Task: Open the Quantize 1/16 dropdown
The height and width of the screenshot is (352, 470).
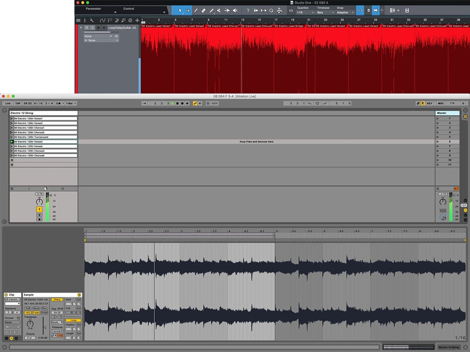Action: [x=305, y=12]
